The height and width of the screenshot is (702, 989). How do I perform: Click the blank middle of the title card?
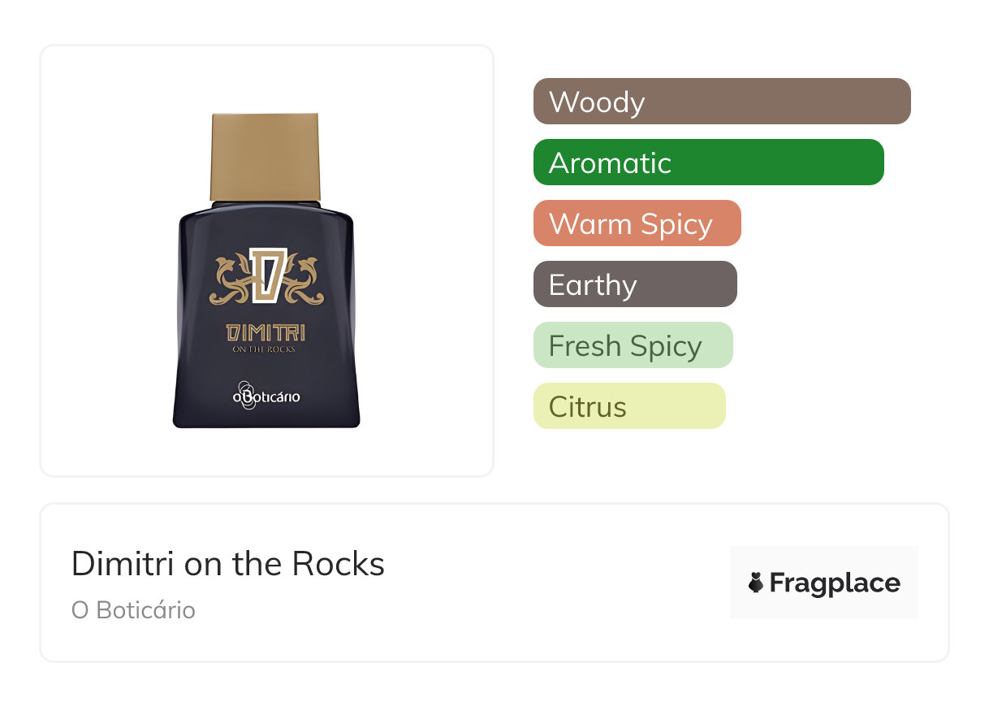552,583
